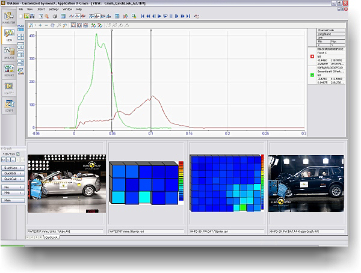Select the silver convertible crash video thumbnail
Image resolution: width=361 pixels, height=273 pixels.
click(67, 183)
